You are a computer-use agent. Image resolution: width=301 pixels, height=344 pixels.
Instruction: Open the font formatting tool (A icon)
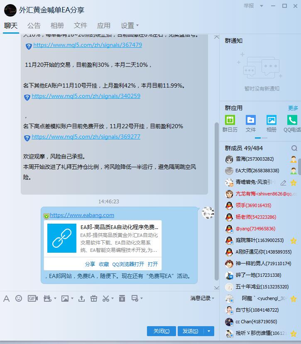click(x=6, y=299)
